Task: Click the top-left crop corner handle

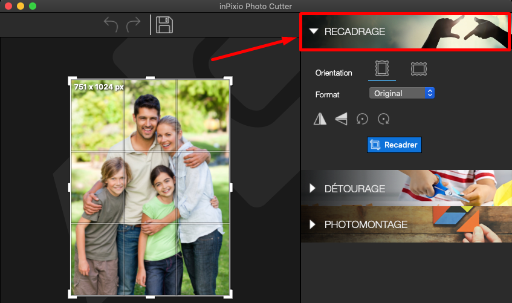Action: 72,80
